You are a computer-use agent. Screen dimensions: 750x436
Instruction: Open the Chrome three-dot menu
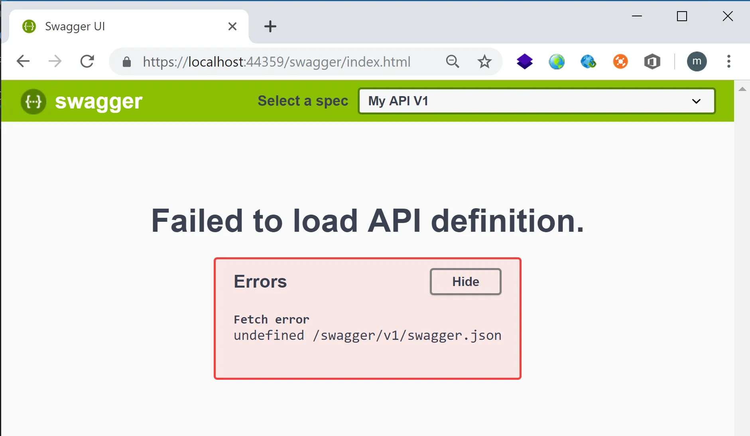(729, 61)
